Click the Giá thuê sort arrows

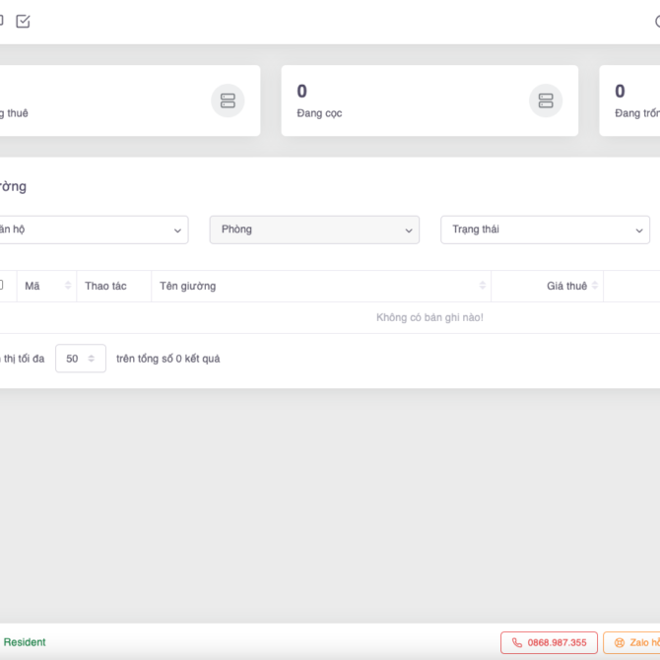coord(595,286)
